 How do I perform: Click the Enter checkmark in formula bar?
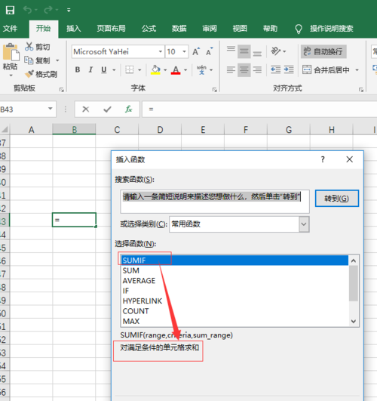click(107, 110)
